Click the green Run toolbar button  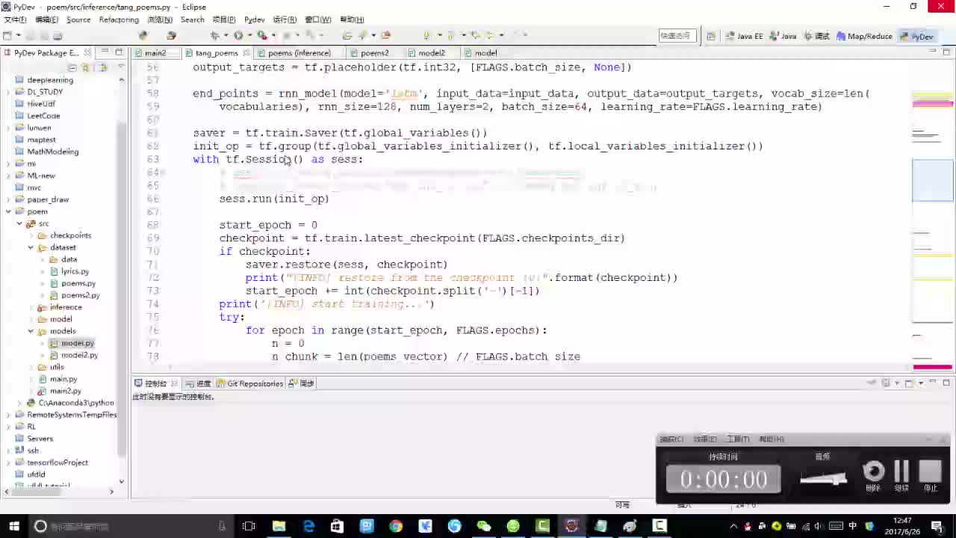(238, 36)
